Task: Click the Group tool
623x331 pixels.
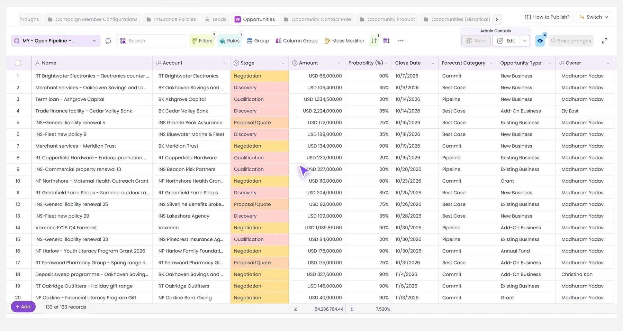Action: (258, 41)
